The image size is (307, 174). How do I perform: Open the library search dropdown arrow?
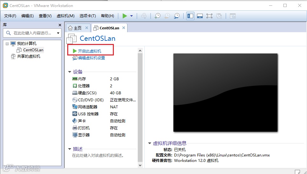[58, 33]
